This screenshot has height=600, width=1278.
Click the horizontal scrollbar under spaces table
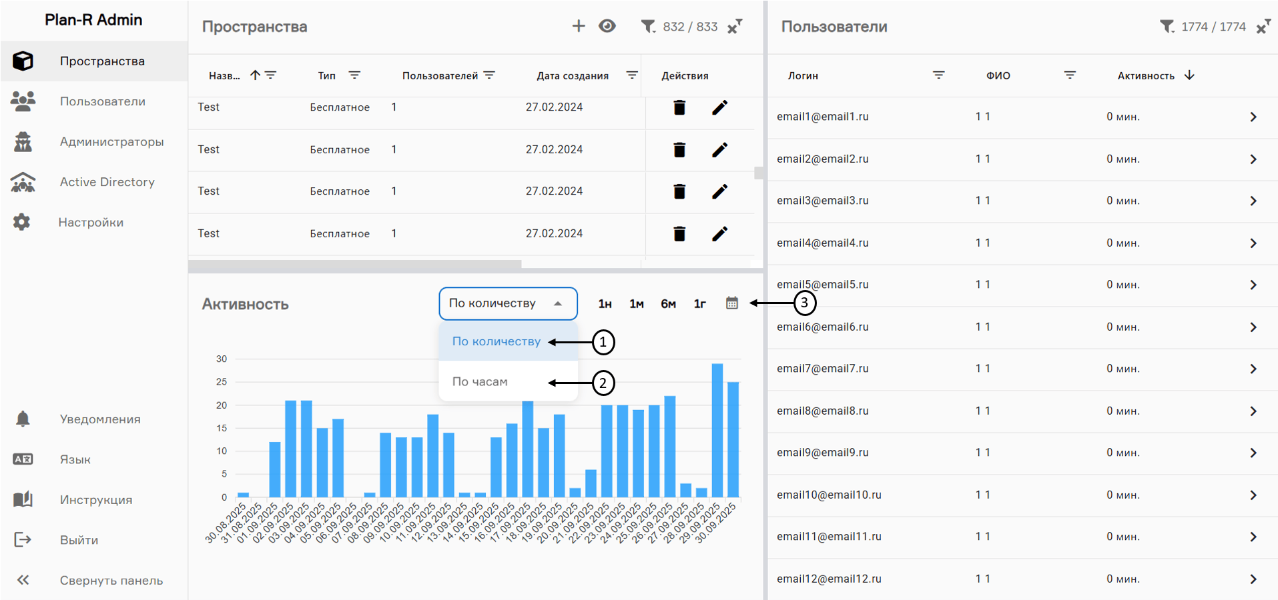click(x=354, y=265)
